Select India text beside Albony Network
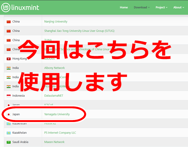This screenshot has height=147, width=188. click(15, 68)
